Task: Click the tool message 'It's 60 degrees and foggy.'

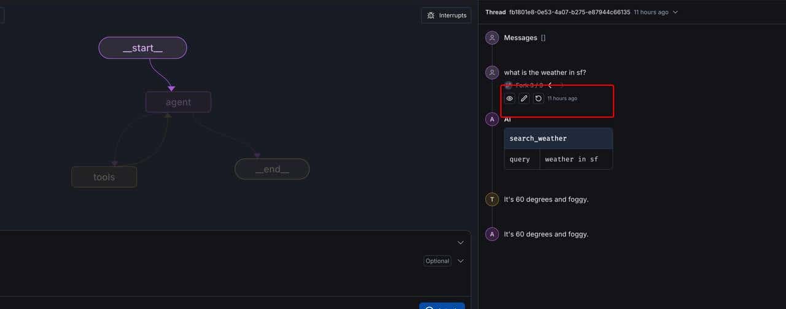Action: (547, 199)
